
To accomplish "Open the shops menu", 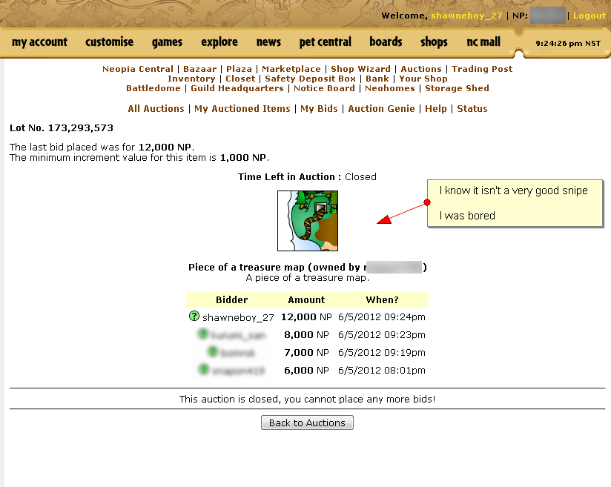I will click(434, 42).
